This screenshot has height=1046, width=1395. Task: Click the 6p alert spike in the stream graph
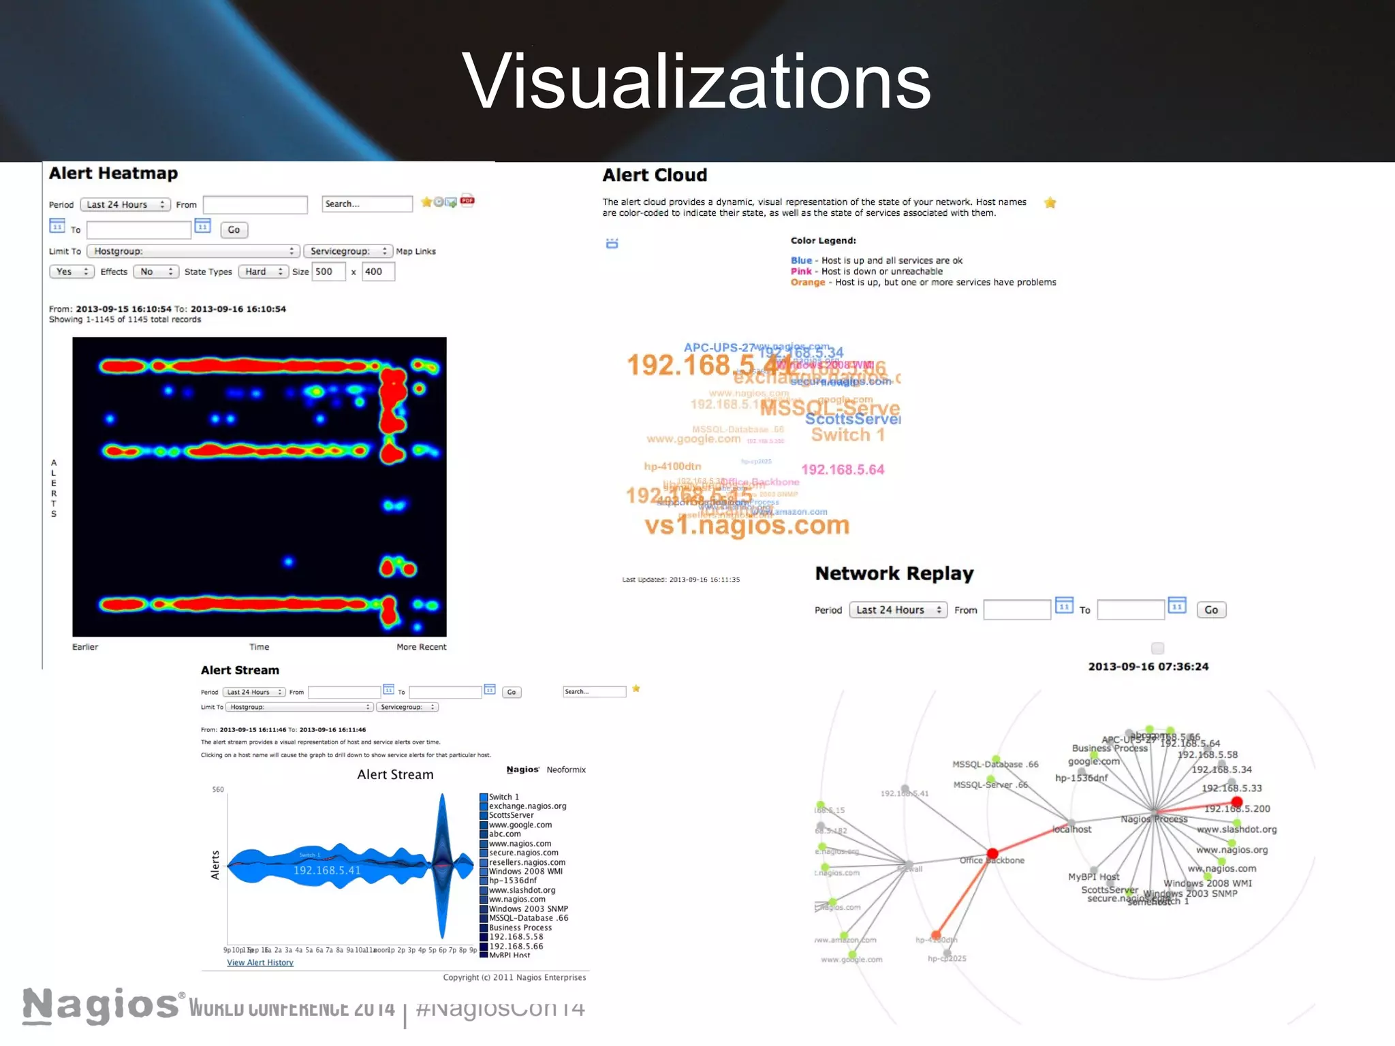443,865
